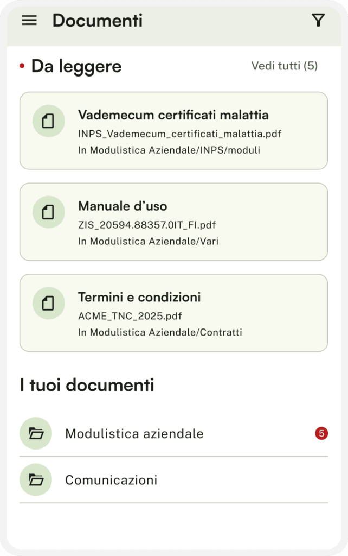Select the Manuale d'uso title
Viewport: 348px width, 556px height.
click(123, 206)
